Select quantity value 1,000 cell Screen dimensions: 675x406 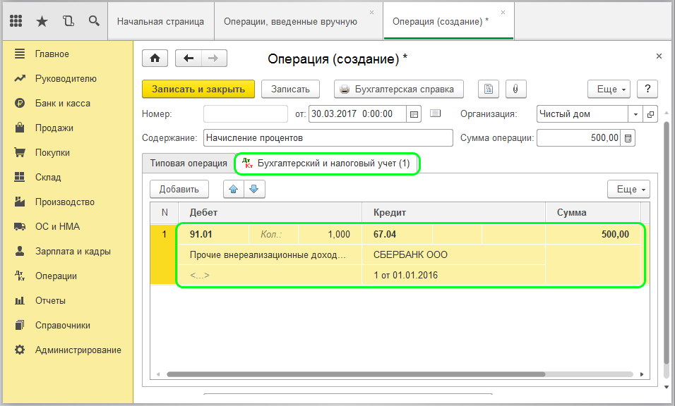click(x=330, y=234)
